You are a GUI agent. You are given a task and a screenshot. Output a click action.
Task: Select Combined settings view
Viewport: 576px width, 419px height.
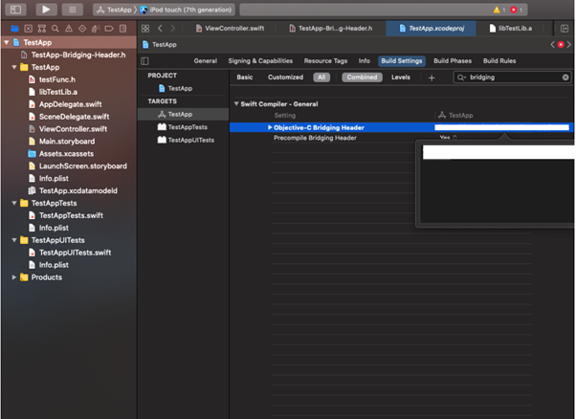(x=362, y=77)
